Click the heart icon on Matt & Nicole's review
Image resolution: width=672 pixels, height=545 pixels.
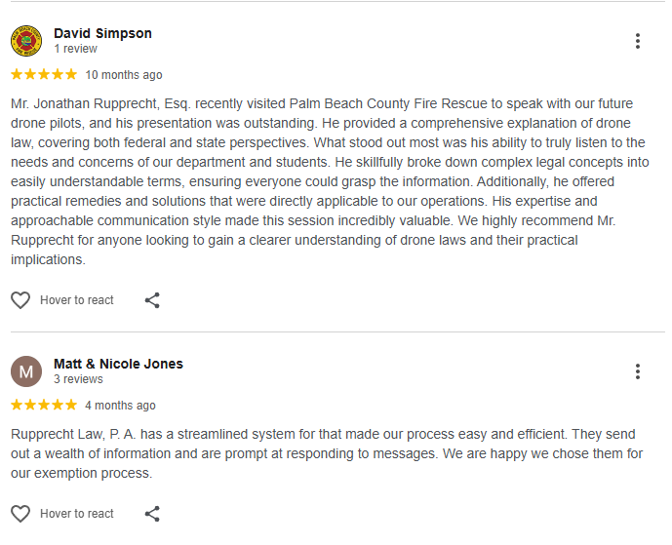point(20,514)
